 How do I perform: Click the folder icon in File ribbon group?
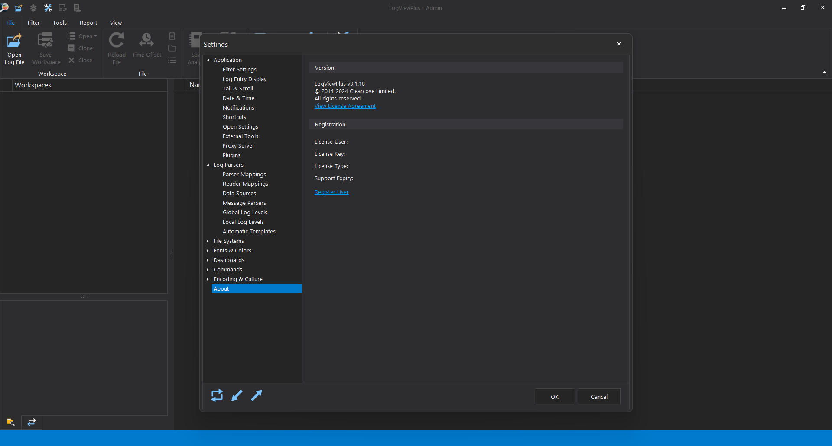[172, 48]
